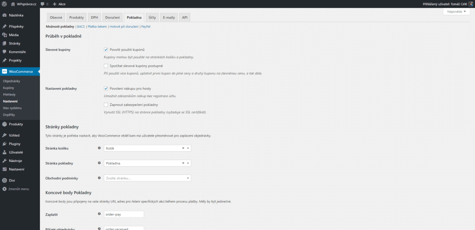
Task: Click help tooltip icon for Stránka pokladny
Action: click(99, 163)
